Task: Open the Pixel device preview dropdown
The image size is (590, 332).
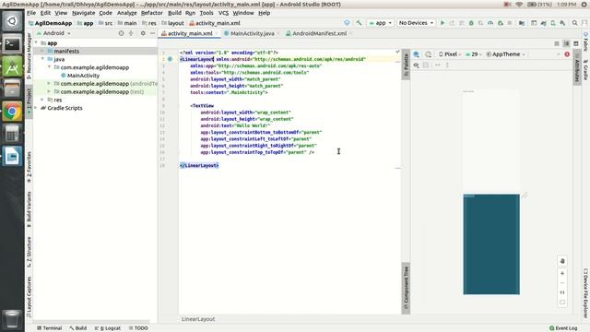Action: 450,54
